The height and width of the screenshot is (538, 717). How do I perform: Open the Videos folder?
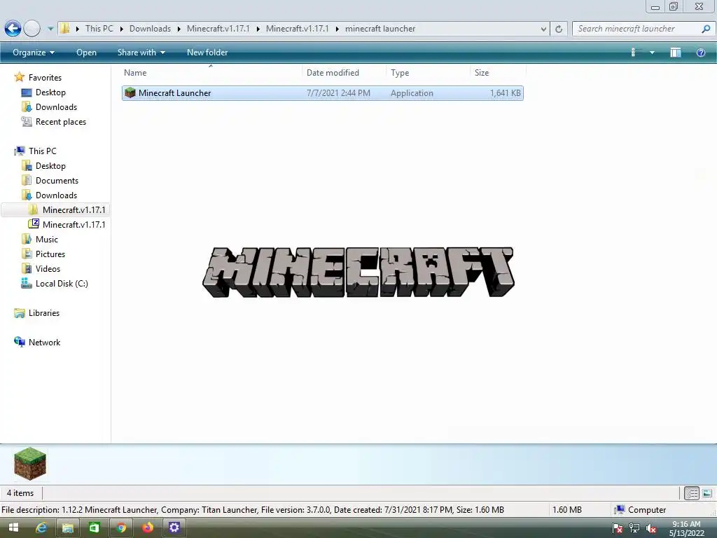(x=48, y=268)
